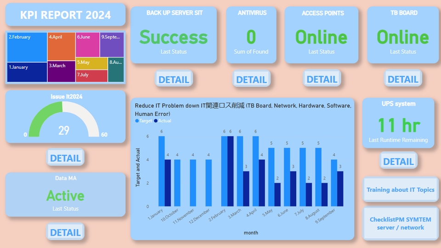Screen dimensions: 441x248
Task: Select 5.May actual bar in chart
Action: (x=277, y=195)
